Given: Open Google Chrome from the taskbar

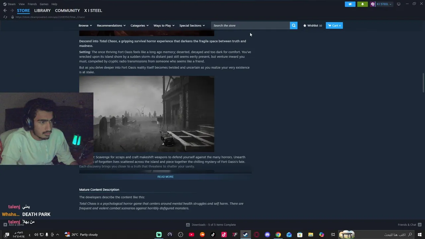Looking at the screenshot, I should 278,235.
